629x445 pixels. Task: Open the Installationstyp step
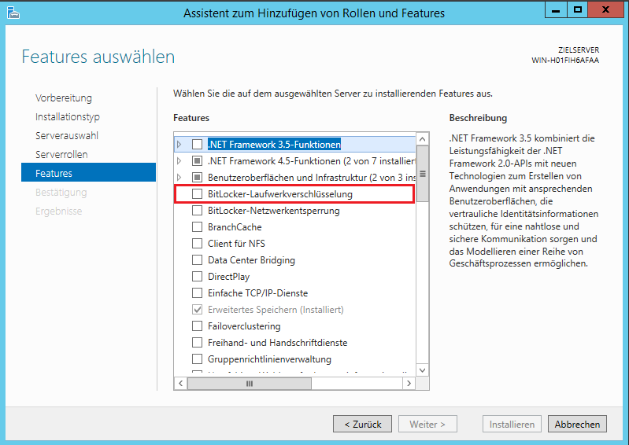tap(68, 117)
